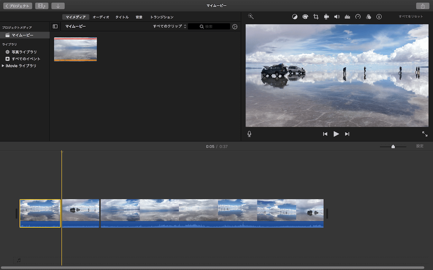433x270 pixels.
Task: Open the speed speedometer tool
Action: click(358, 17)
